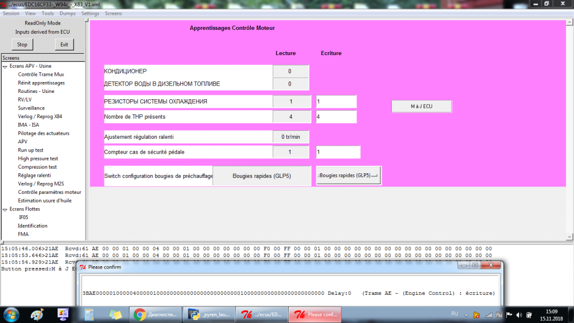Select High pressure test screen

pos(38,158)
